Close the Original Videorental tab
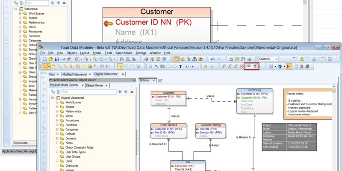The image size is (342, 171). click(x=123, y=74)
